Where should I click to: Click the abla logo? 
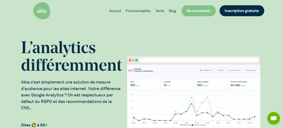click(42, 11)
